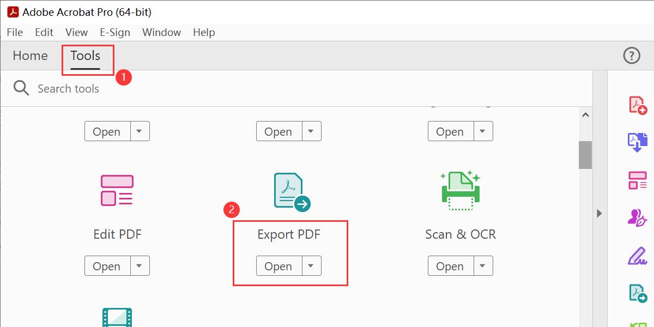Expand the Open dropdown under Edit PDF
The height and width of the screenshot is (327, 654).
(x=140, y=266)
